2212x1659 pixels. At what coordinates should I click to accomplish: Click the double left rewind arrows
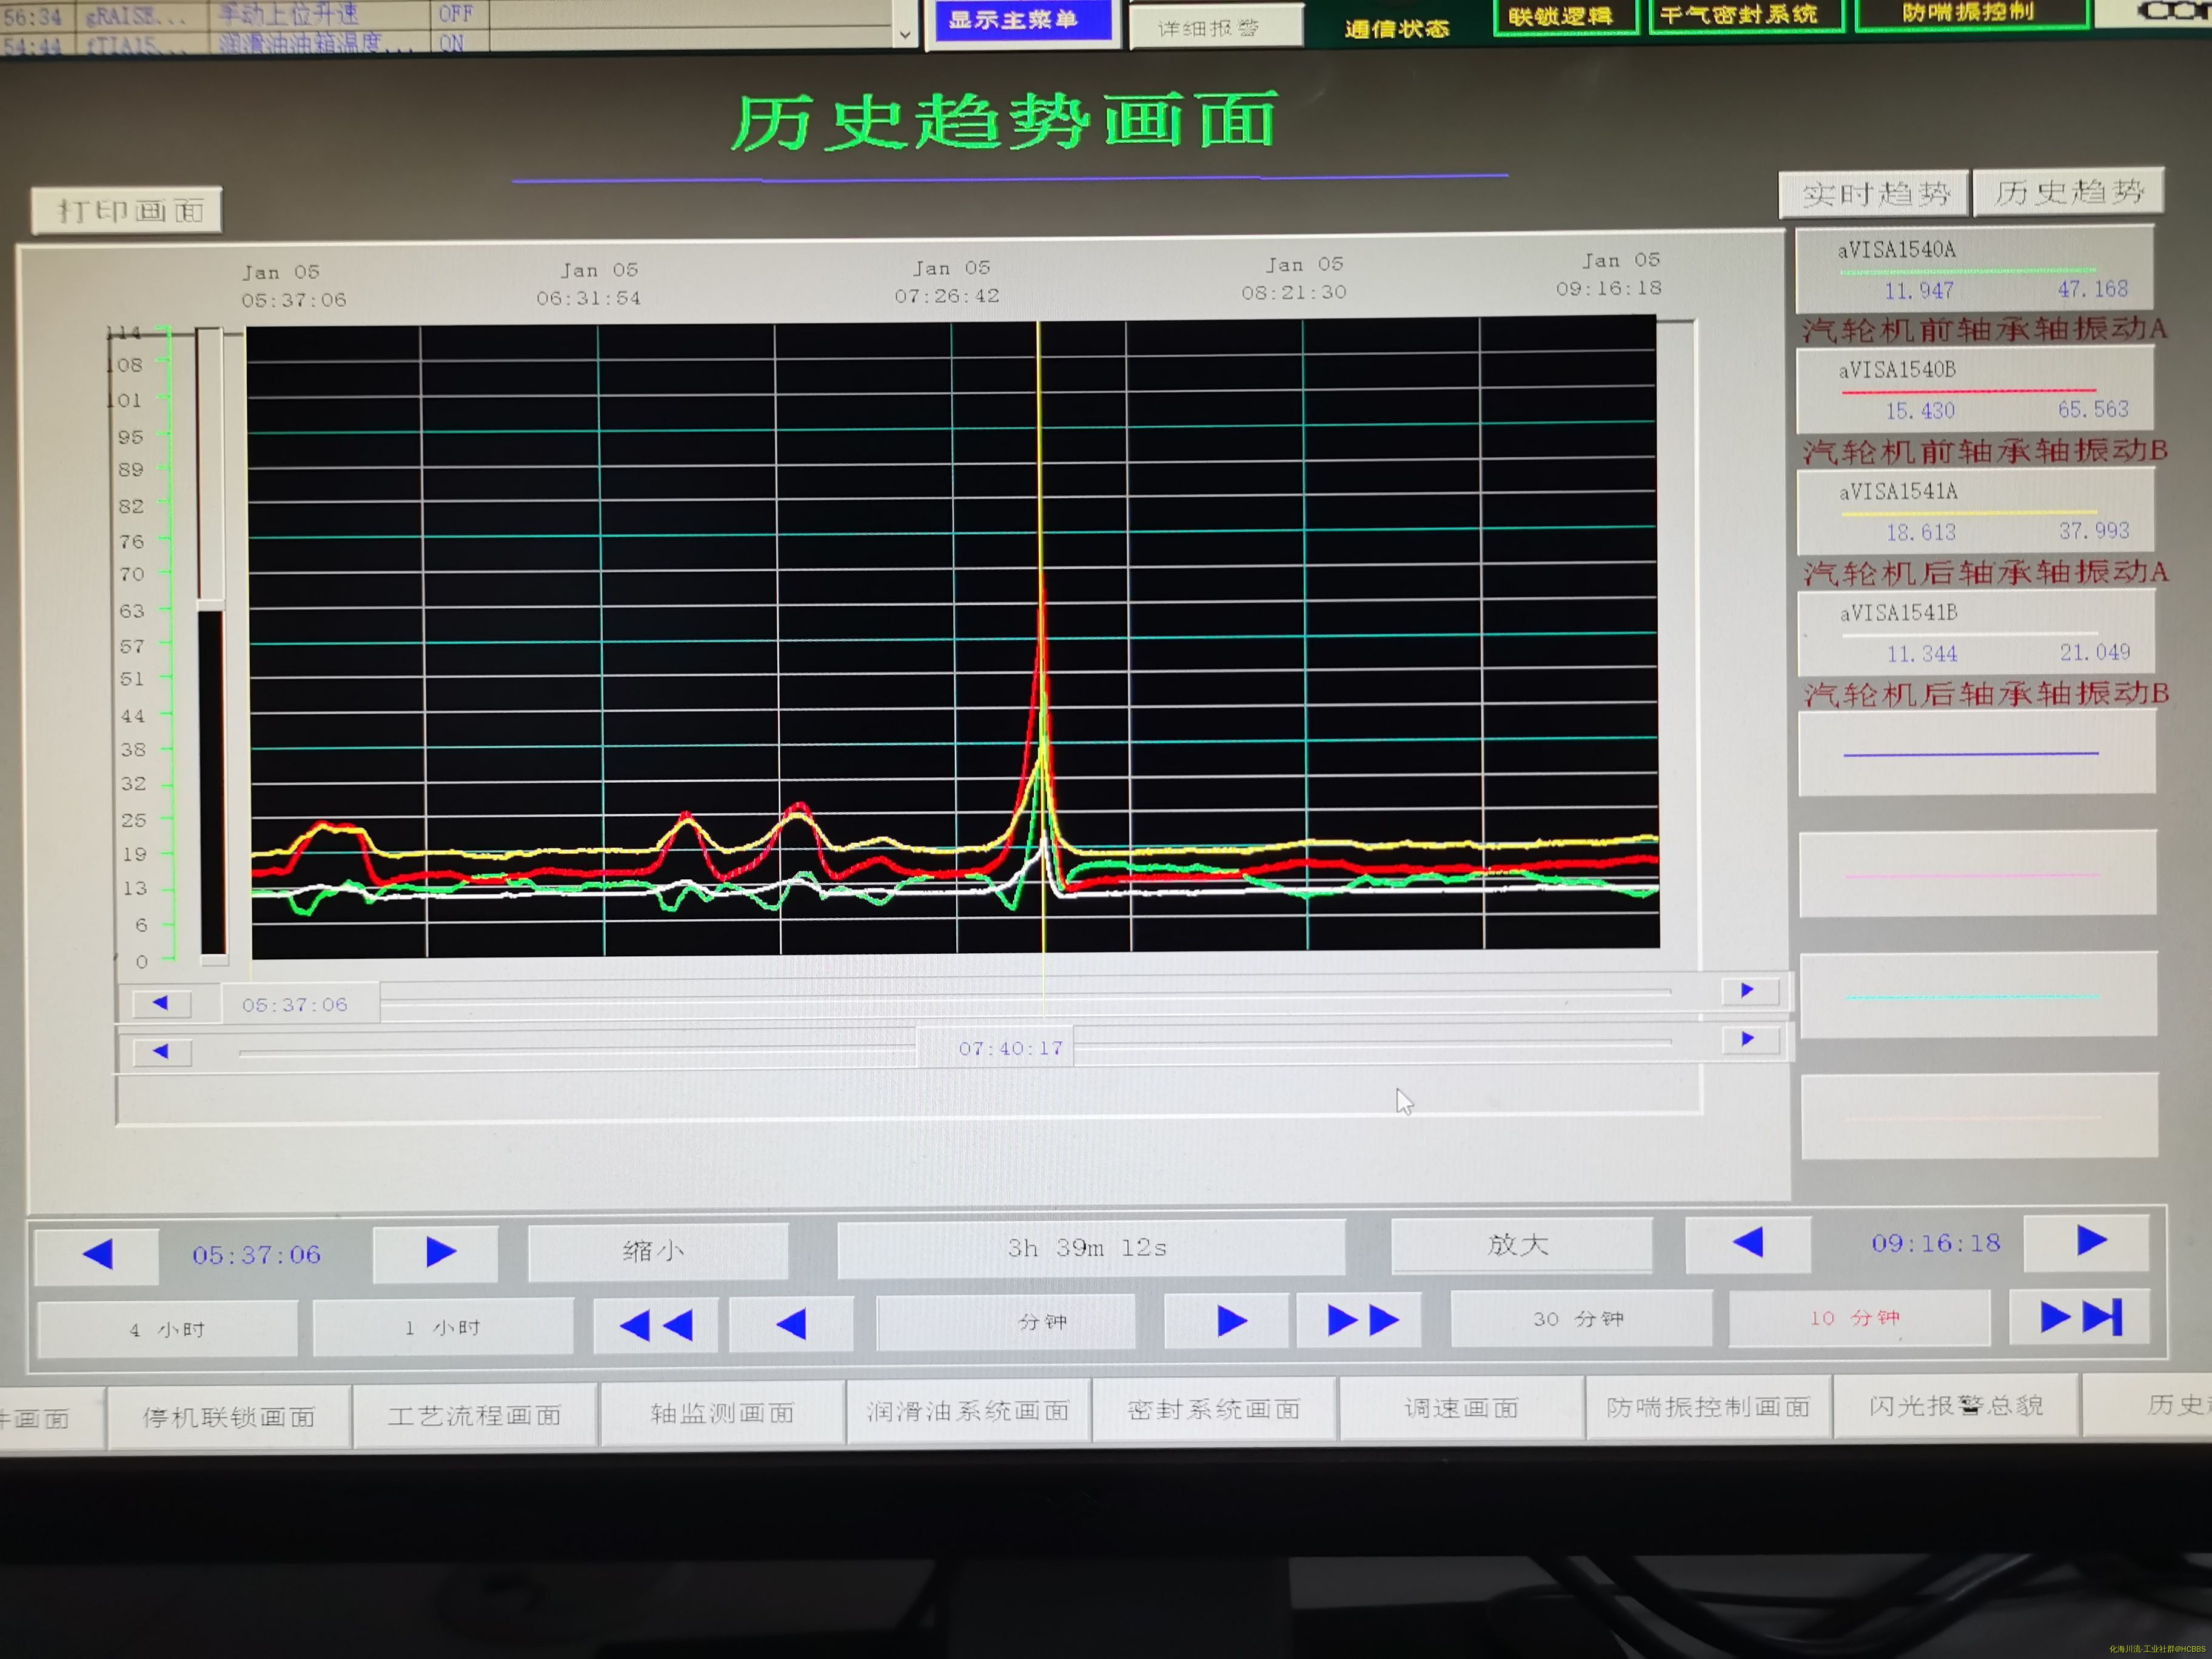point(656,1326)
